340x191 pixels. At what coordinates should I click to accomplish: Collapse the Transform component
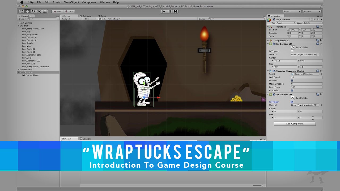(268, 27)
